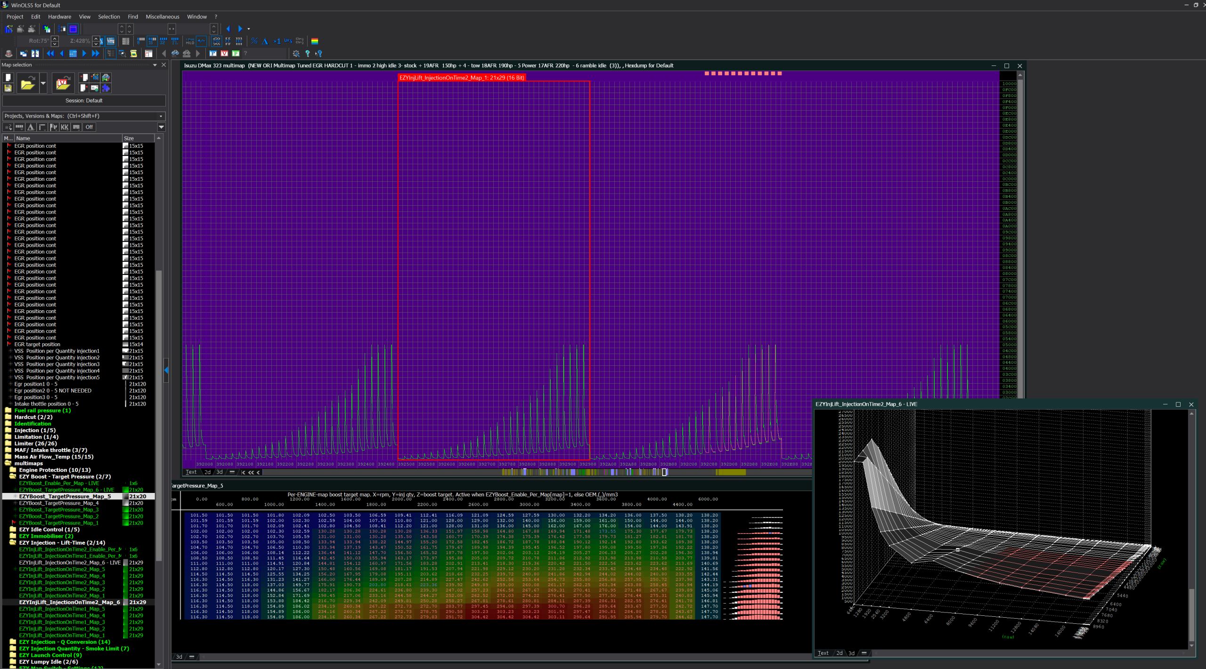The image size is (1206, 669).
Task: Toggle the blue window view mode button
Action: coord(73,29)
